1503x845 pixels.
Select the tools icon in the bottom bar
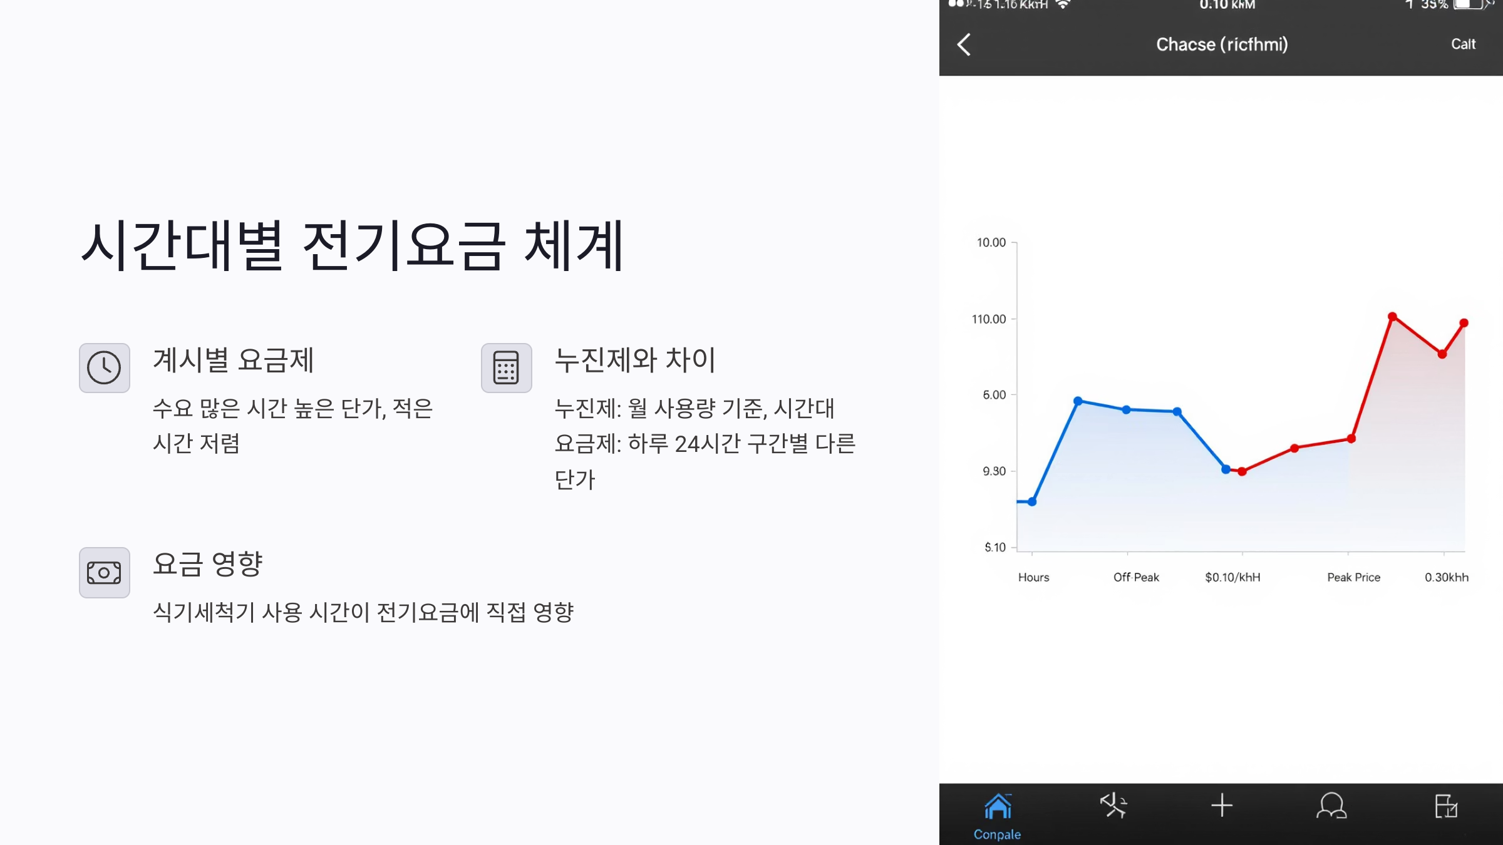1114,807
